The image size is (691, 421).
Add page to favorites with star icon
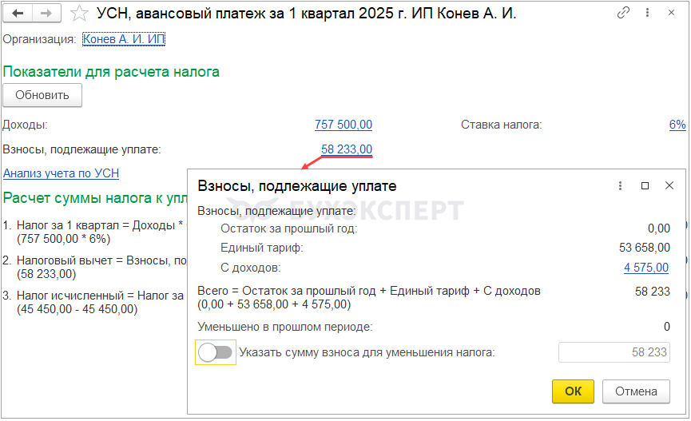pos(79,14)
